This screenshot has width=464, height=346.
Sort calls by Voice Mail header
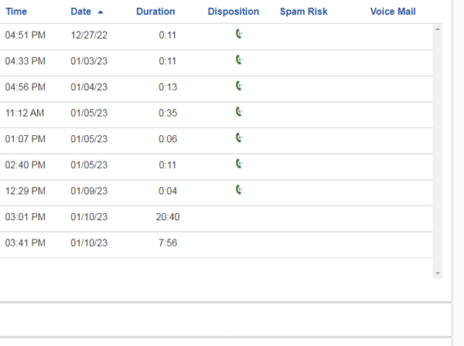pyautogui.click(x=393, y=12)
